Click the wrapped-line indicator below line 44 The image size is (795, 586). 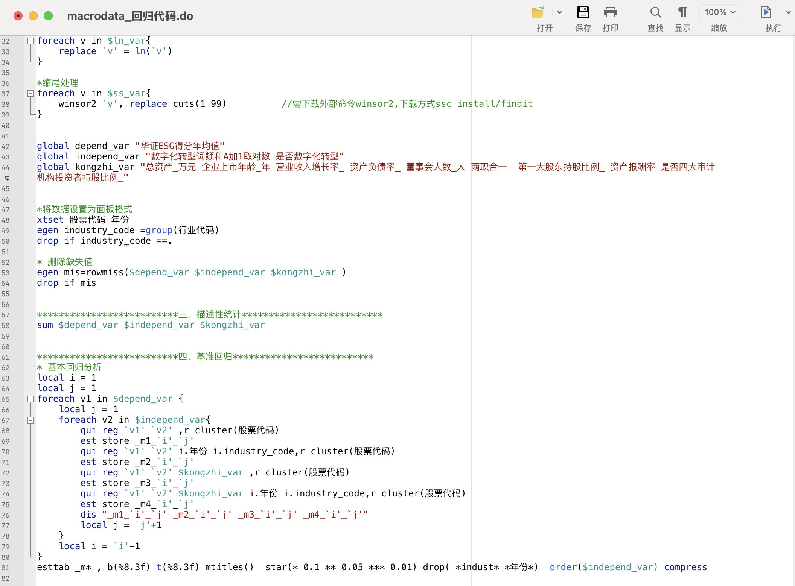[x=7, y=178]
